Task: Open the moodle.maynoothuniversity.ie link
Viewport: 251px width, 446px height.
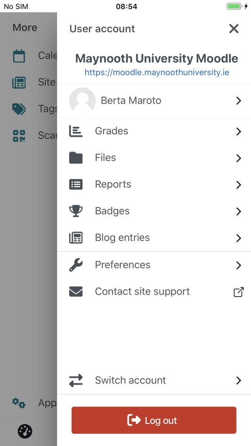Action: tap(157, 72)
